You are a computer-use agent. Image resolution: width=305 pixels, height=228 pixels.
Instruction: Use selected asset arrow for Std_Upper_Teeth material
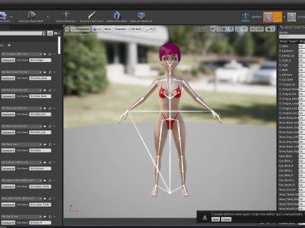coord(45,180)
